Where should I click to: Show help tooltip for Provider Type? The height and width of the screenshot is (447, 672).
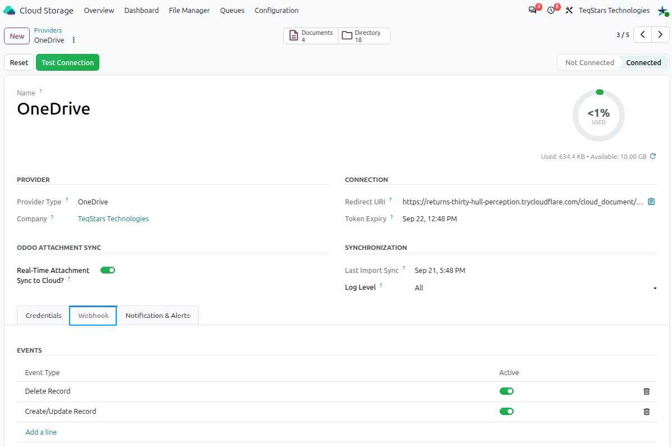pos(67,200)
